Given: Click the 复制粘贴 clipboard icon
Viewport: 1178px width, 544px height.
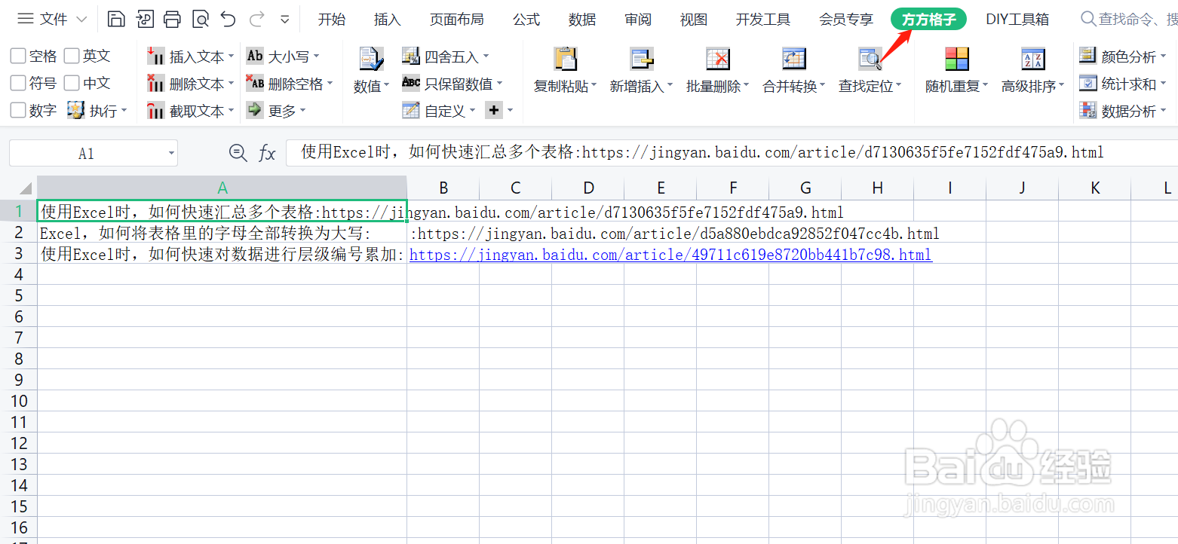Looking at the screenshot, I should click(565, 59).
